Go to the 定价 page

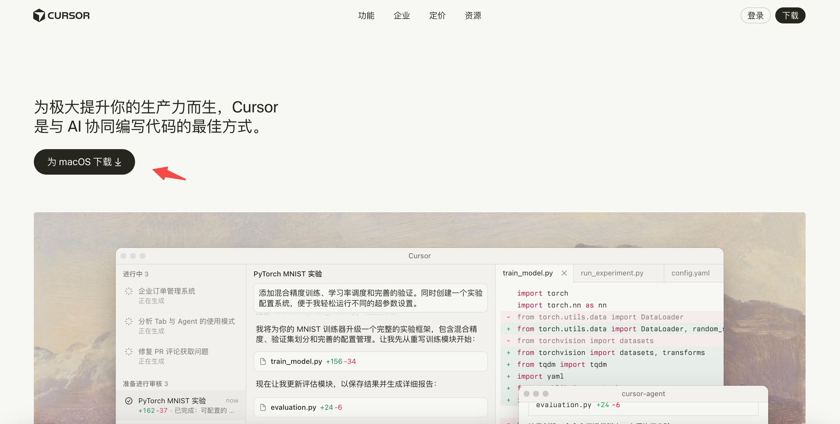pyautogui.click(x=437, y=16)
